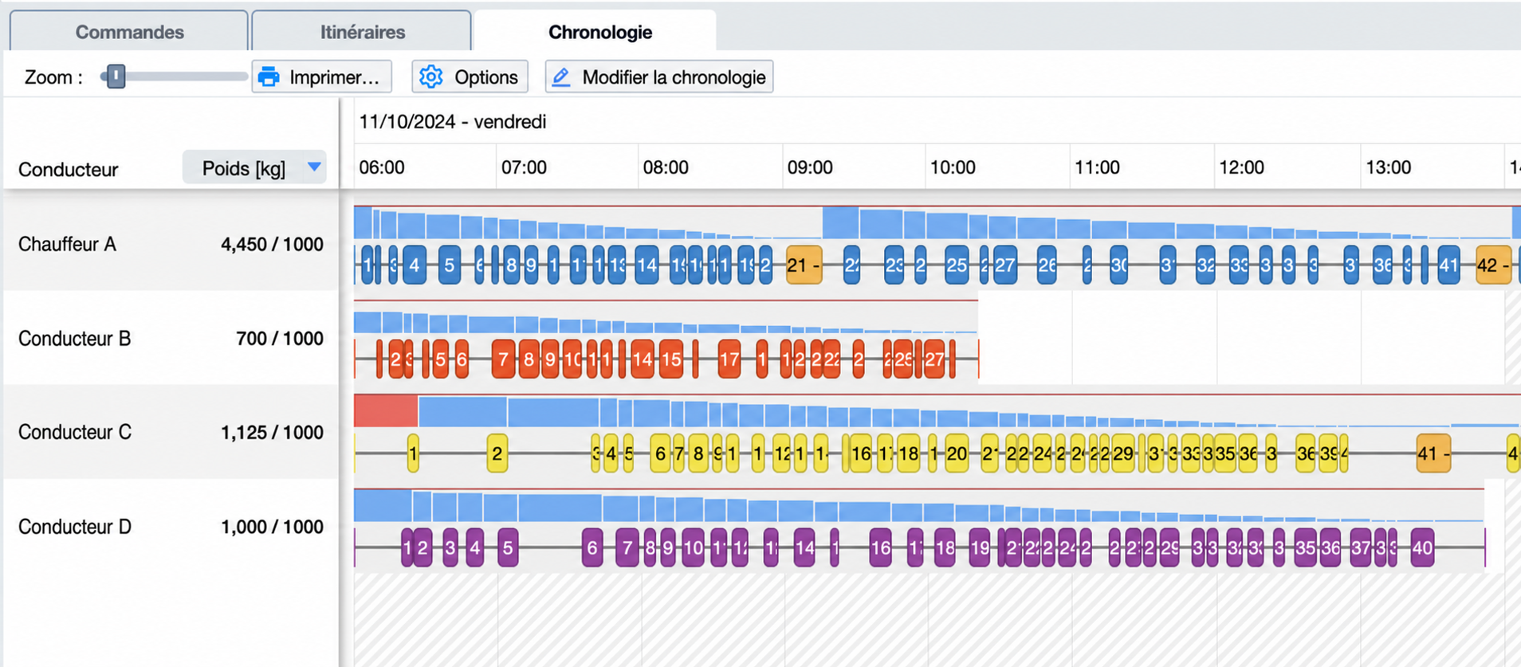
Task: Open the Options button
Action: [x=470, y=77]
